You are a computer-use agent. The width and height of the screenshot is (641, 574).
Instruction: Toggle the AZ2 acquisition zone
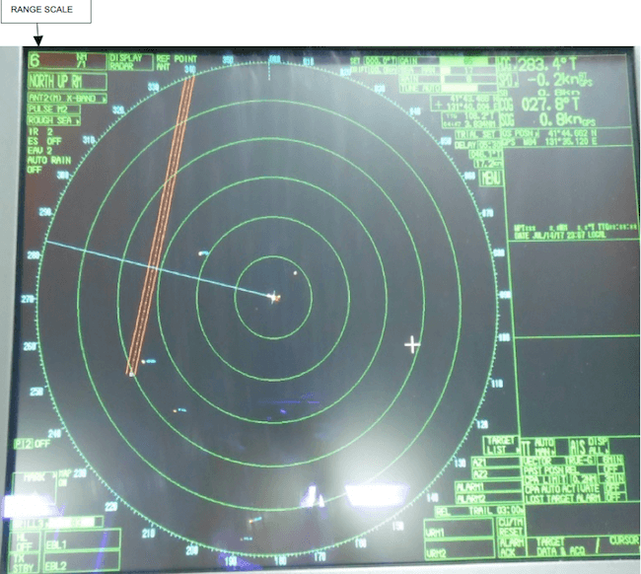(x=496, y=473)
